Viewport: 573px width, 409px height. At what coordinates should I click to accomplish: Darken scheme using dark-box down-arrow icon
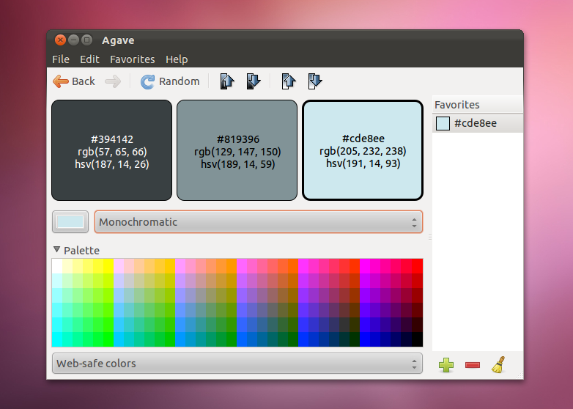[x=254, y=81]
